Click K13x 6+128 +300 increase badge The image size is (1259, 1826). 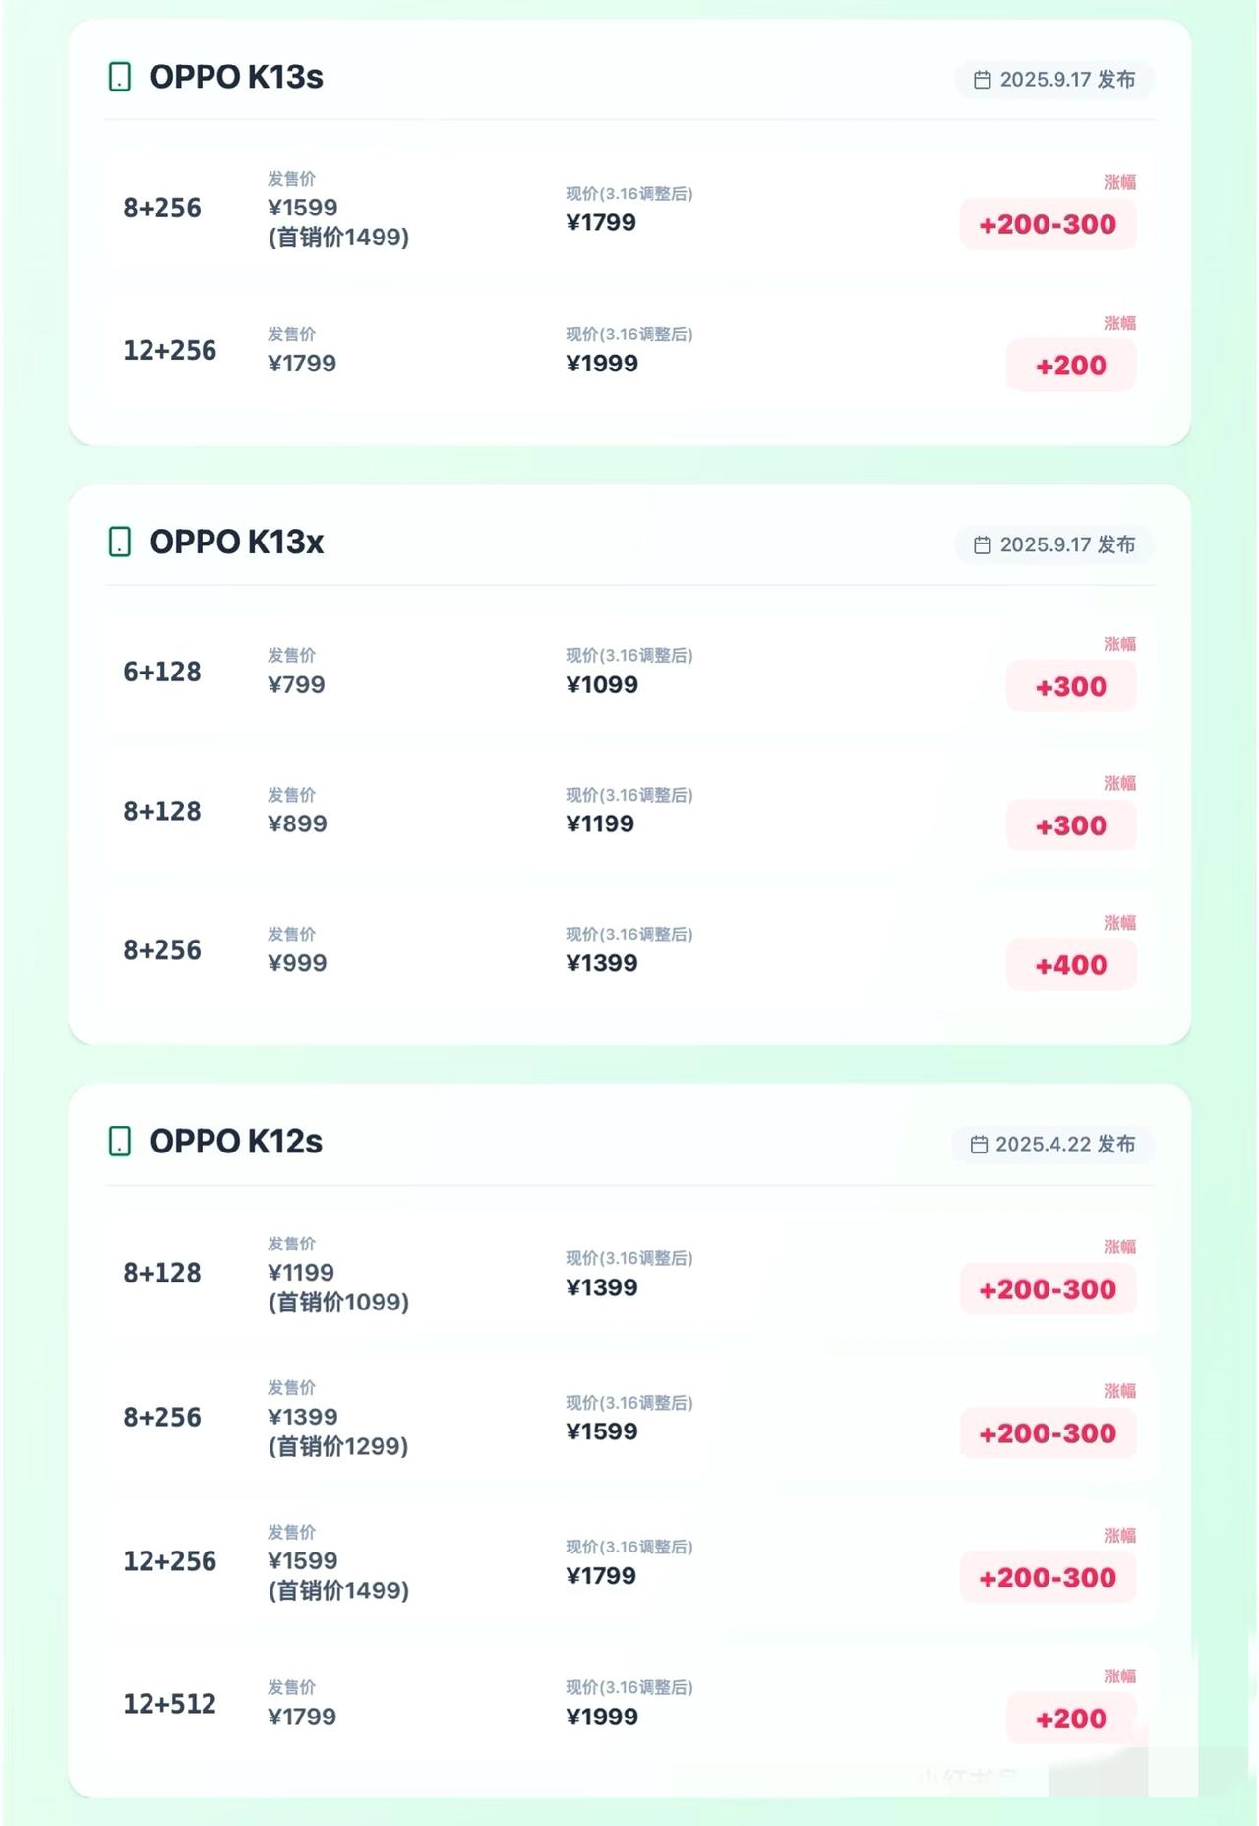click(x=1070, y=686)
